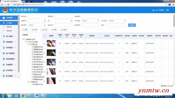Image resolution: width=175 pixels, height=98 pixels.
Task: Click the 播放 play button
Action: coord(25,30)
